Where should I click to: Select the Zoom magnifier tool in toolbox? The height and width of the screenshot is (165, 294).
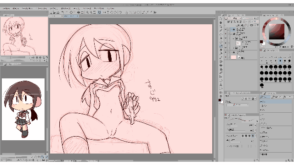click(x=220, y=19)
